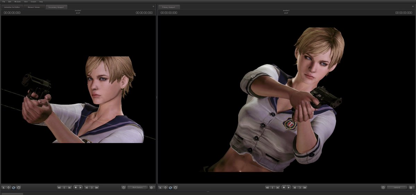Open the Scripts menu
The height and width of the screenshot is (195, 416).
[x=33, y=2]
